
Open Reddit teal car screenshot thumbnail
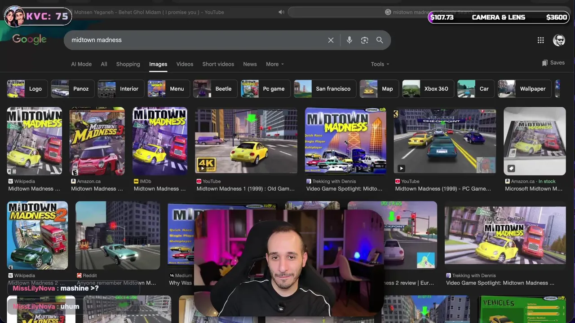pos(118,236)
